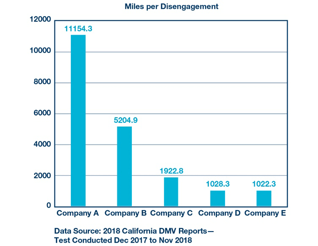Click the 1922.8 data label
318x246 pixels.
coord(172,171)
